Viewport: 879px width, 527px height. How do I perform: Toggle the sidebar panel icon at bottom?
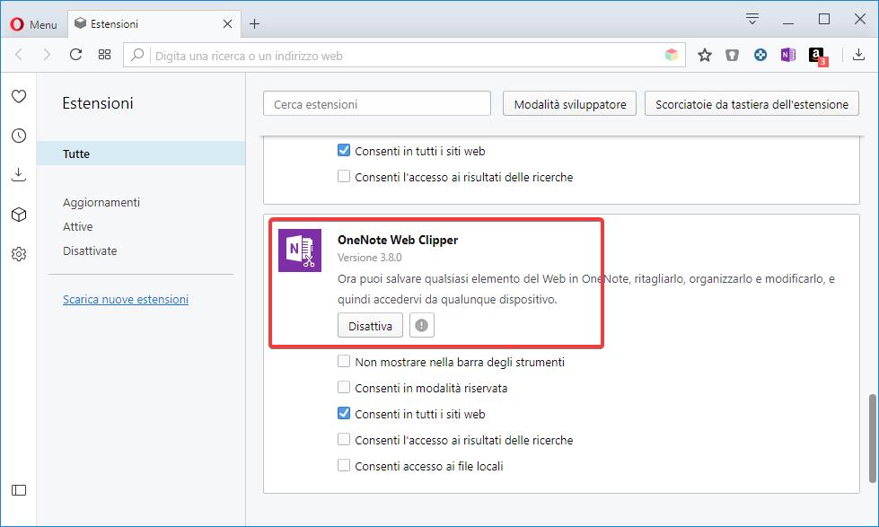click(19, 490)
